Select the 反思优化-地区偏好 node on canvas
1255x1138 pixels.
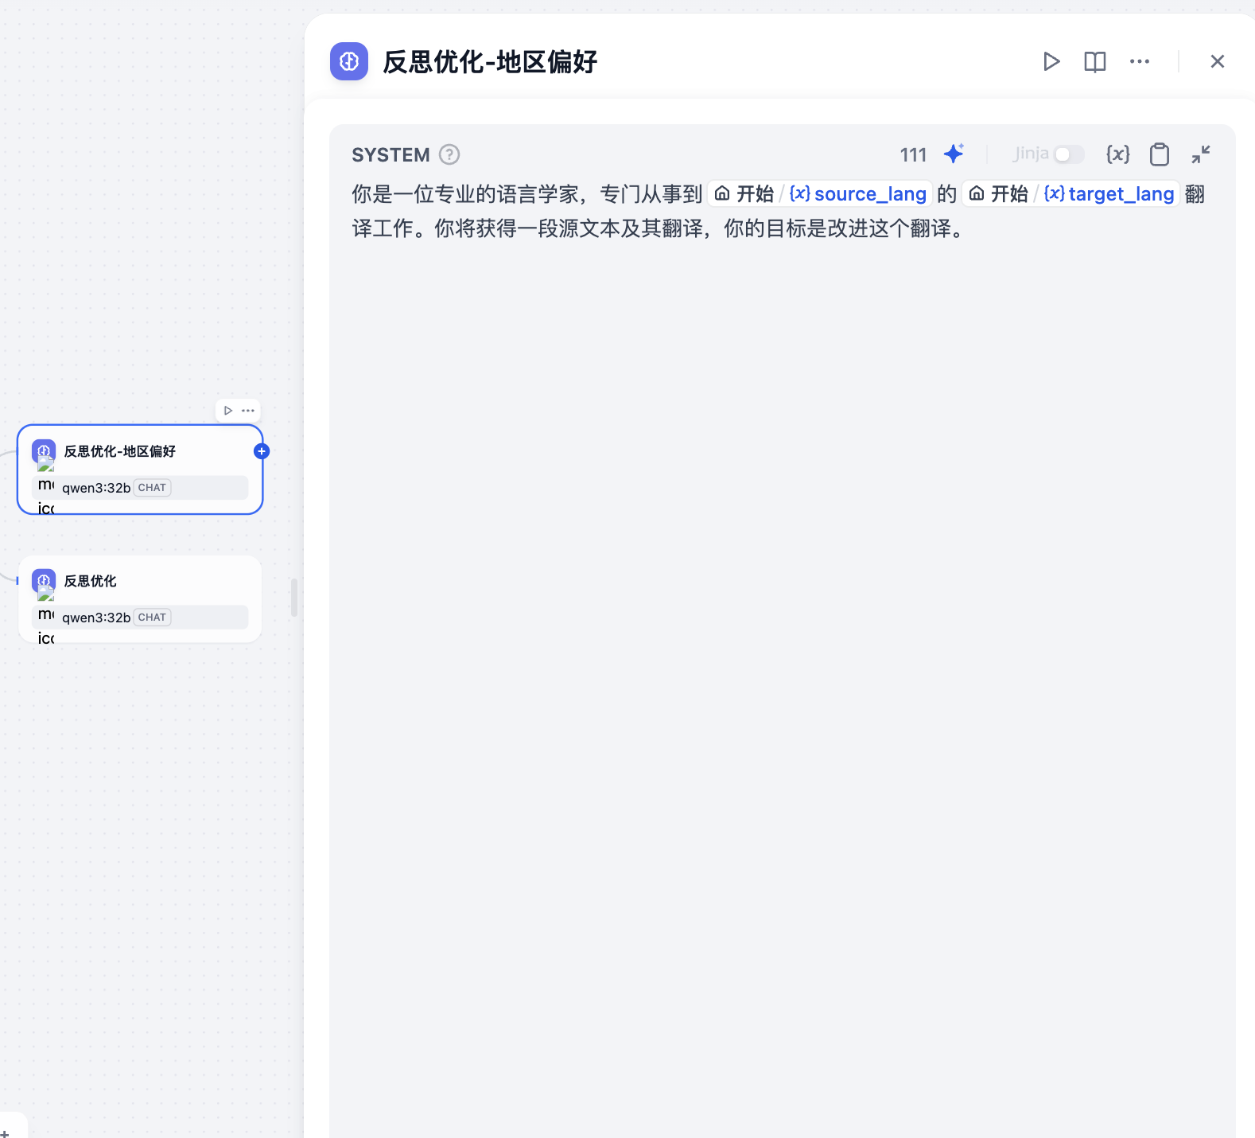pos(140,470)
